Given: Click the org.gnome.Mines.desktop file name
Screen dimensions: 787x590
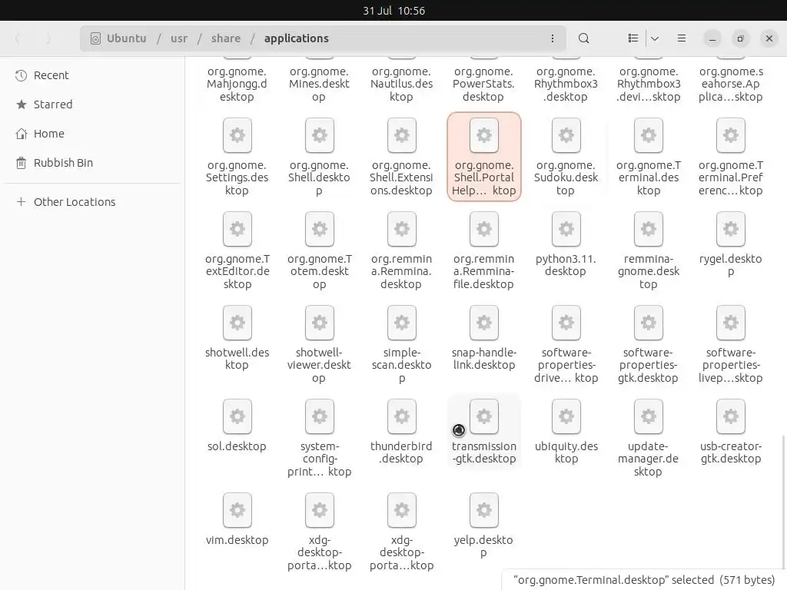Looking at the screenshot, I should pos(319,85).
